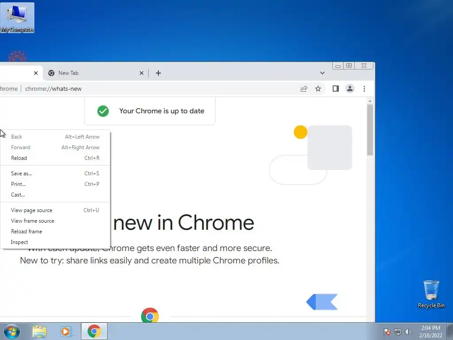This screenshot has height=340, width=453.
Task: Choose Print... in context menu
Action: pyautogui.click(x=55, y=184)
